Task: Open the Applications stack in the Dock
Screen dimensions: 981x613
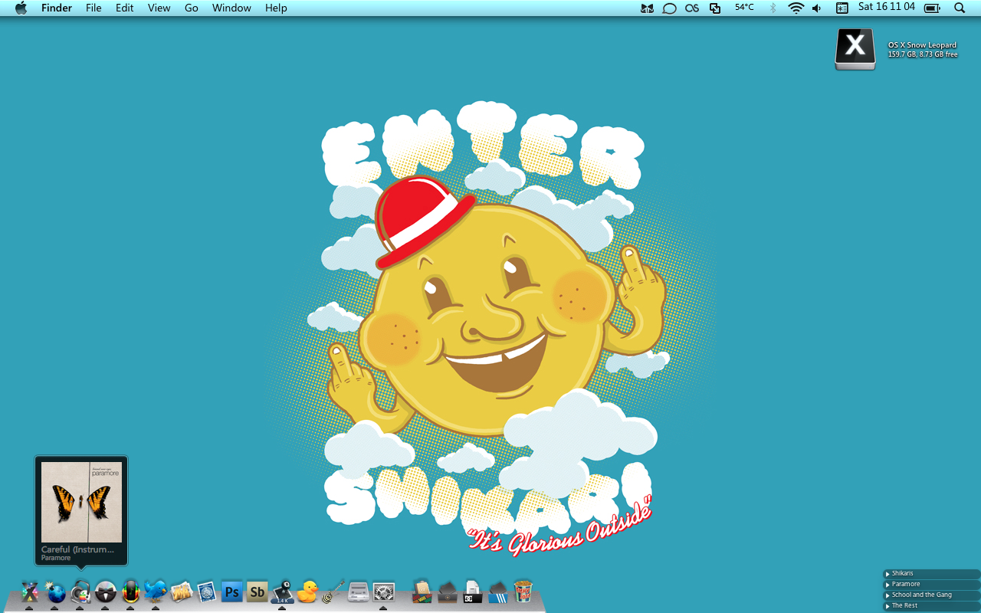Action: click(x=422, y=592)
